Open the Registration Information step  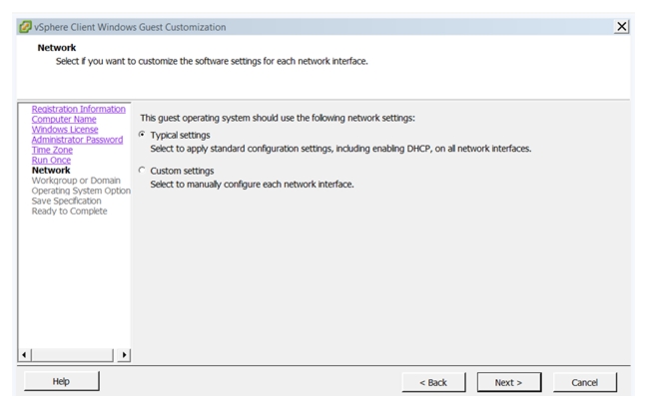click(x=79, y=109)
